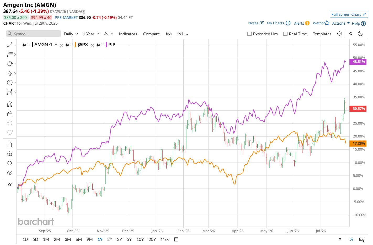Image resolution: width=373 pixels, height=245 pixels.
Task: Select the Fibonacci lines drawing tool
Action: (10, 54)
